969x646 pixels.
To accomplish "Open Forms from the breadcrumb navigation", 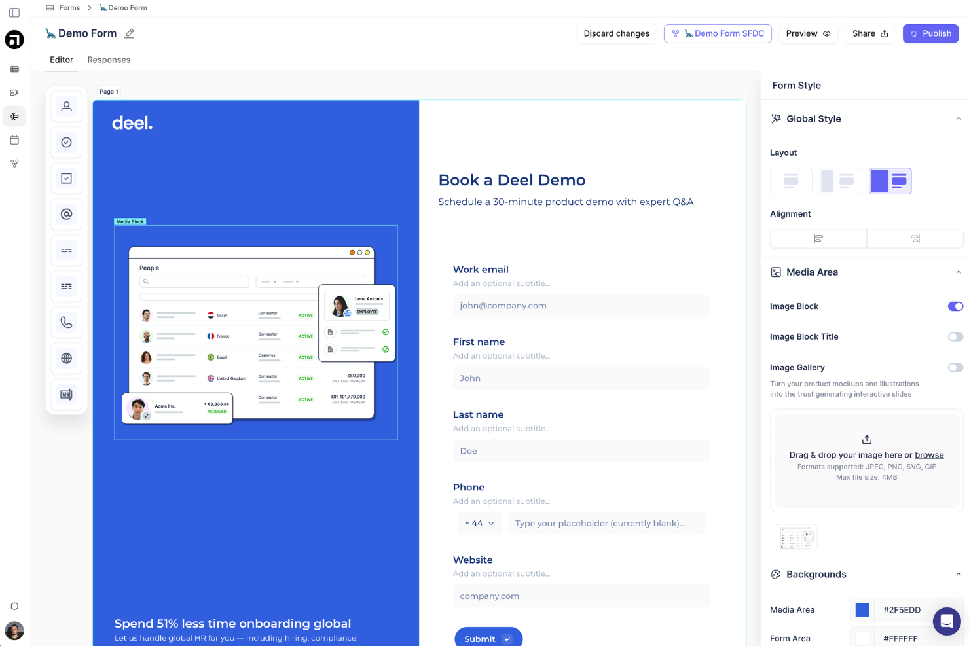I will click(69, 8).
